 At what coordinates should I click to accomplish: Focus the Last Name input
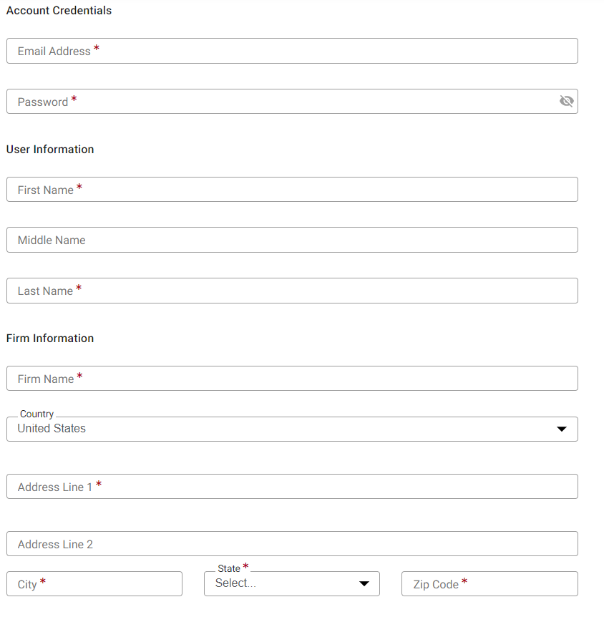[x=292, y=291]
